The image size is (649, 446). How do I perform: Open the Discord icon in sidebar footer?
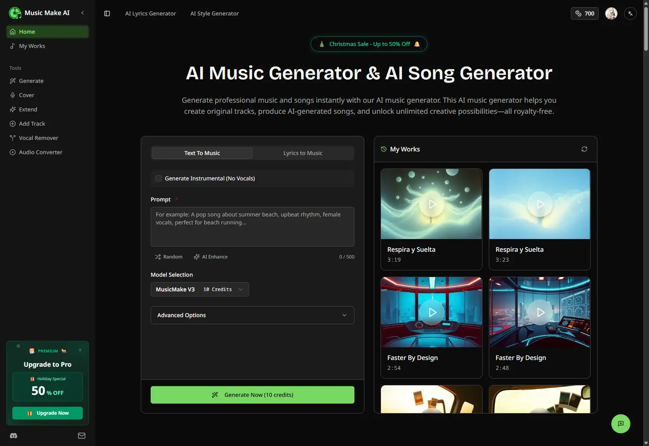pos(13,435)
